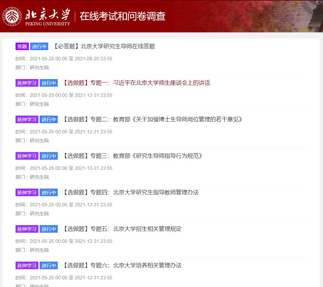The image size is (323, 287).
Task: Click 延伸学习 tag of 专题五
Action: [27, 229]
